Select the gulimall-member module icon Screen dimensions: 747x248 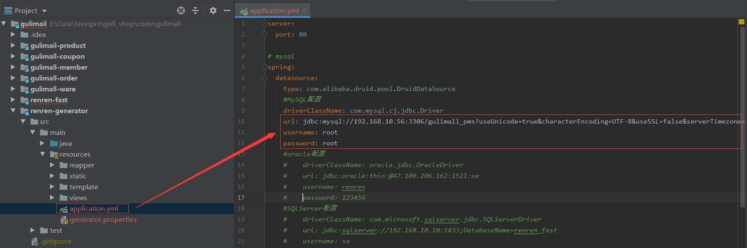[24, 67]
